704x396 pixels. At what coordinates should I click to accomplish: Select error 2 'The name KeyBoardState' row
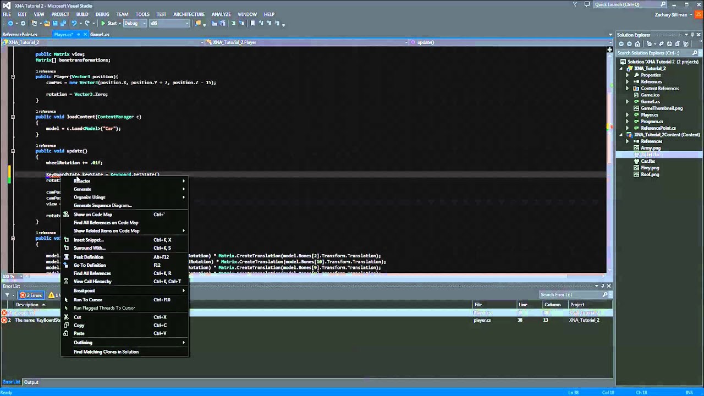coord(306,320)
